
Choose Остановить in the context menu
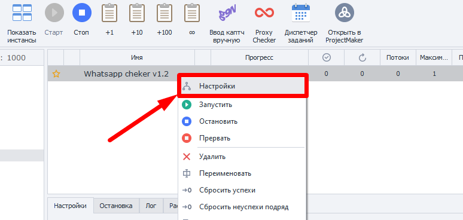[242, 121]
